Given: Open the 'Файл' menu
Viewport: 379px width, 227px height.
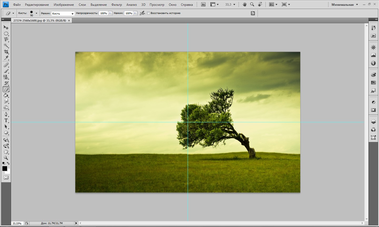Looking at the screenshot, I should point(17,5).
